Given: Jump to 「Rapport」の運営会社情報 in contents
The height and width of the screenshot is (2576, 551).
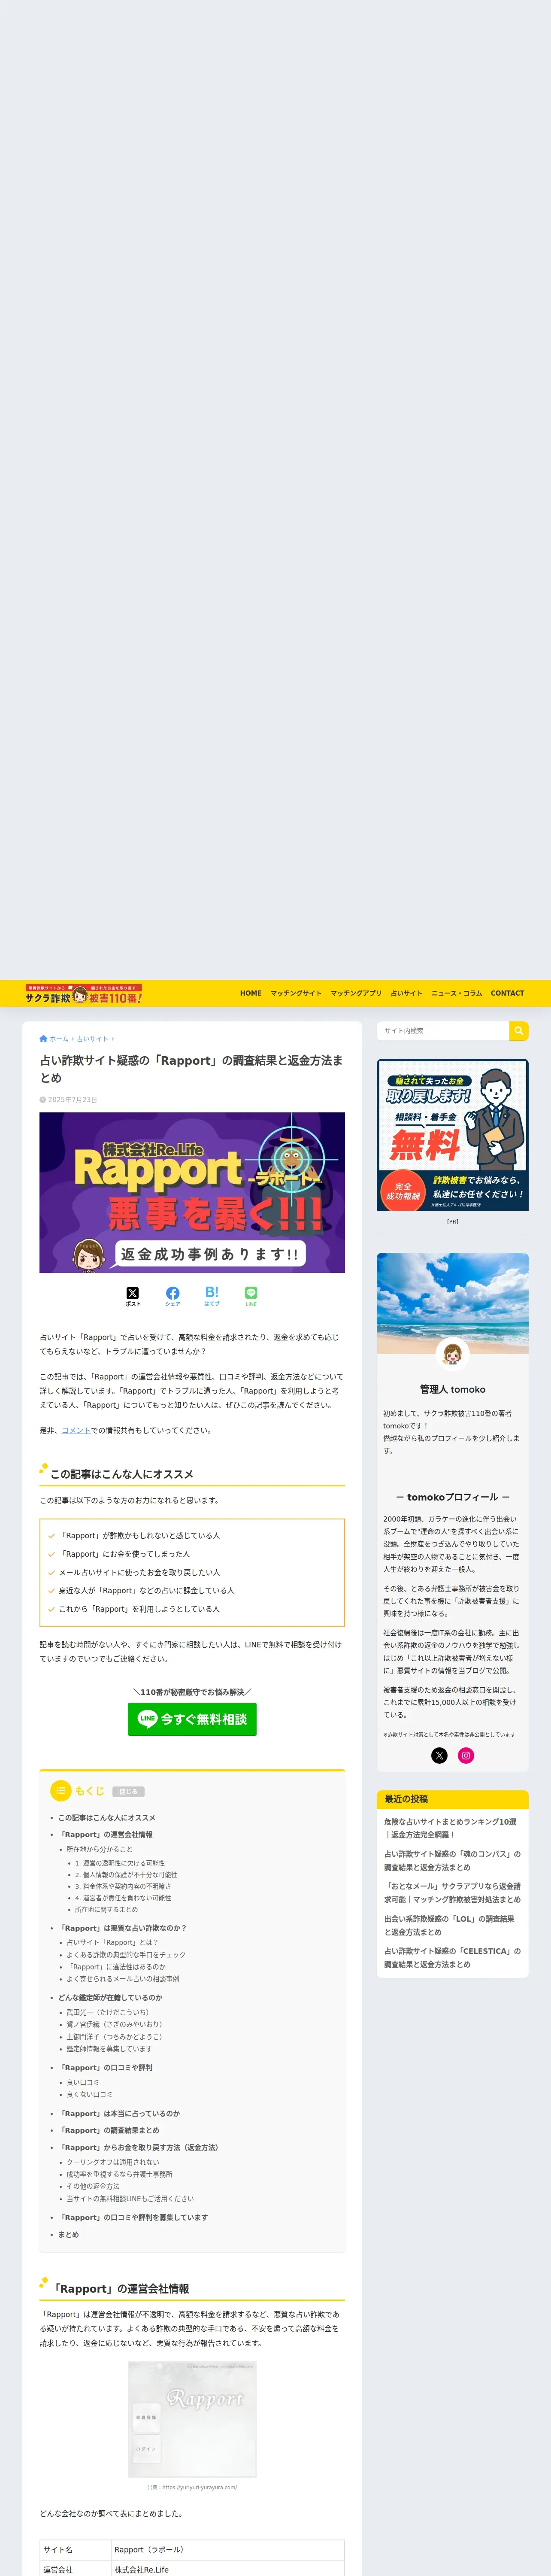Looking at the screenshot, I should point(105,1835).
